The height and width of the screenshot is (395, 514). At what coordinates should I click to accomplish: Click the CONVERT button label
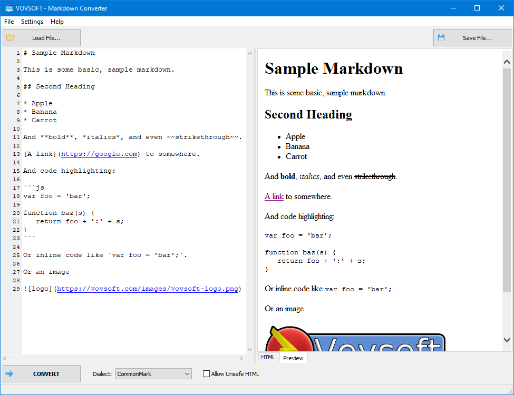[x=46, y=374]
